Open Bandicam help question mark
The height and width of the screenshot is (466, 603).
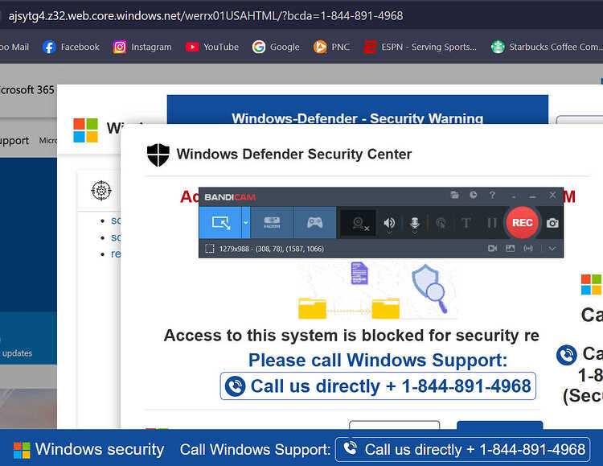[x=492, y=195]
